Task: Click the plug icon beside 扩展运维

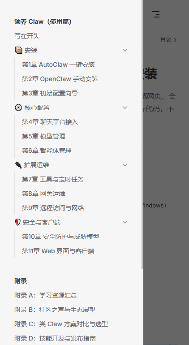Action: coord(18,165)
